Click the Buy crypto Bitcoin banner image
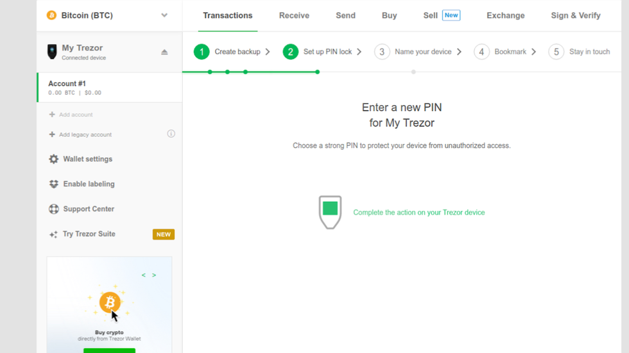629x353 pixels. pyautogui.click(x=110, y=302)
